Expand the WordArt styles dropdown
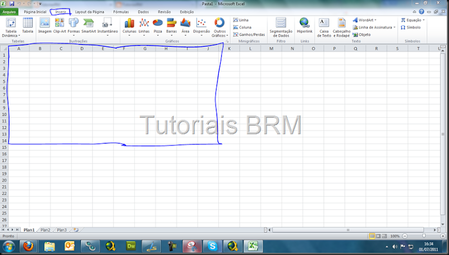 375,20
